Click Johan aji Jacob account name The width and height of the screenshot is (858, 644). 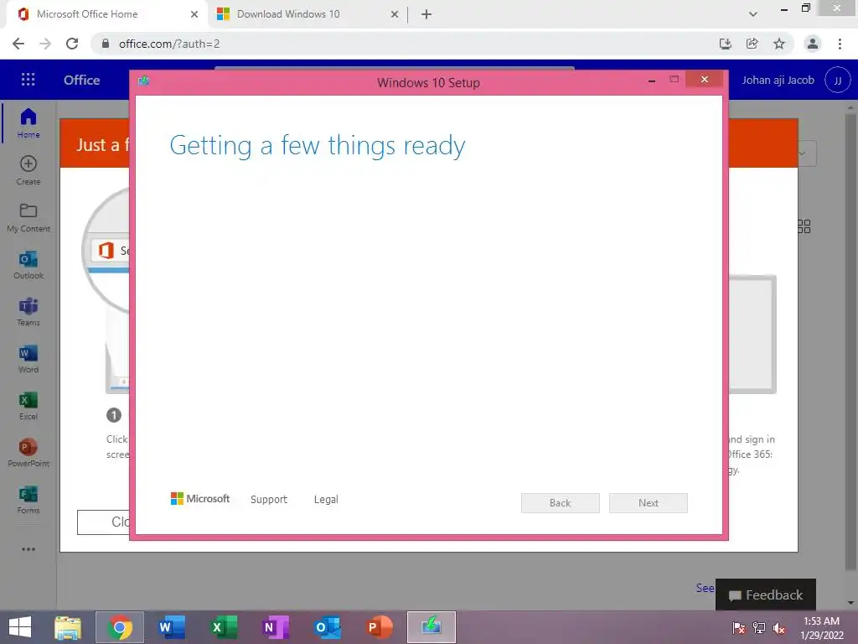tap(778, 80)
